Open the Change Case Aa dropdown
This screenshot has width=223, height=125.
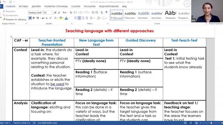pos(64,12)
